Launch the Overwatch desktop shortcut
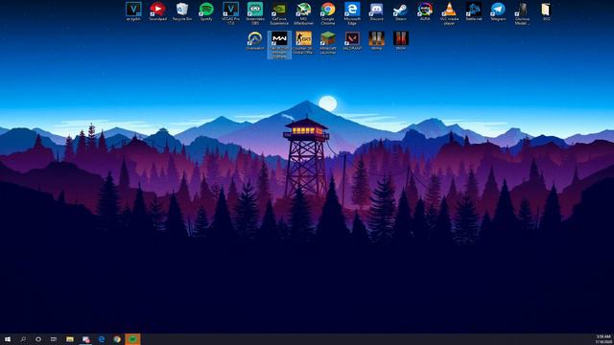Image resolution: width=614 pixels, height=345 pixels. 255,41
